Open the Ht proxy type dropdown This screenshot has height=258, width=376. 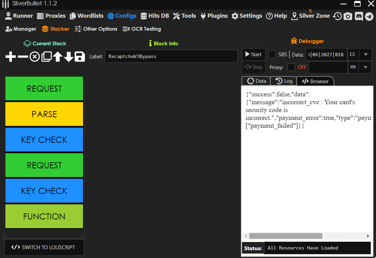[360, 67]
